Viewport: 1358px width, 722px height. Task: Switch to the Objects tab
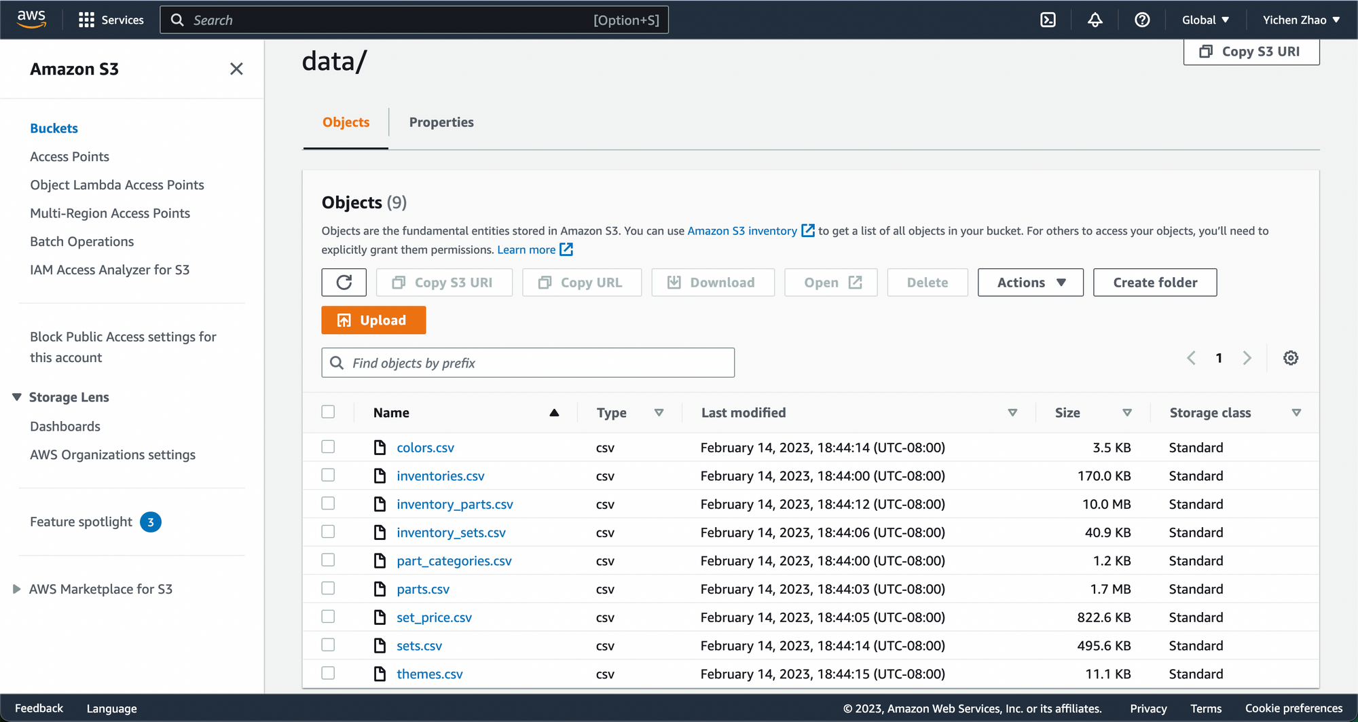346,122
